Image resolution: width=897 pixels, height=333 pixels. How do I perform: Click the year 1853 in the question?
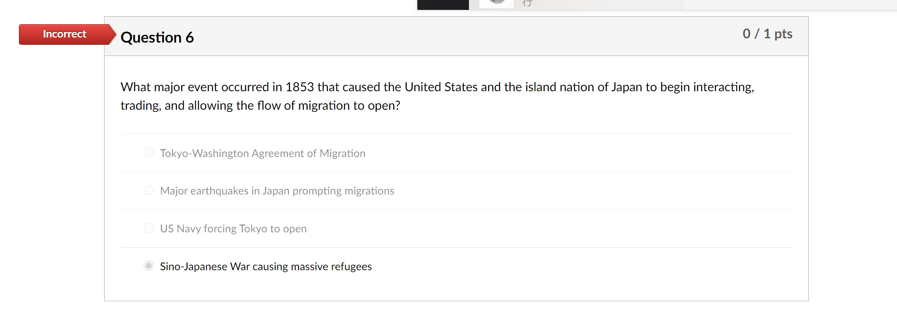299,87
